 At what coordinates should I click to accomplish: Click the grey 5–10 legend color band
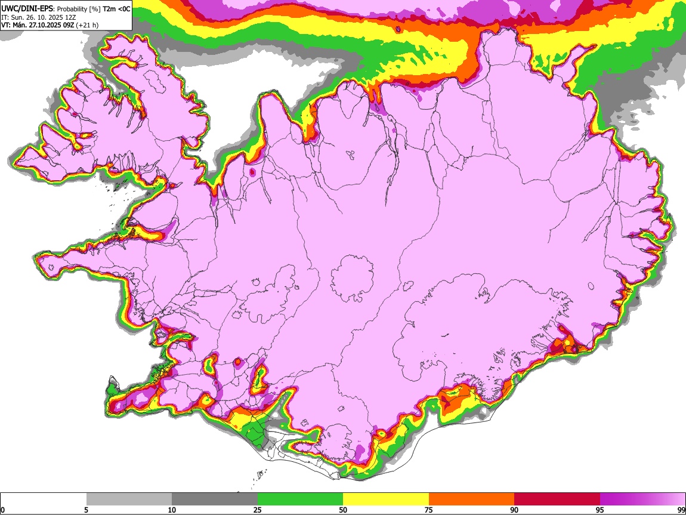click(129, 499)
